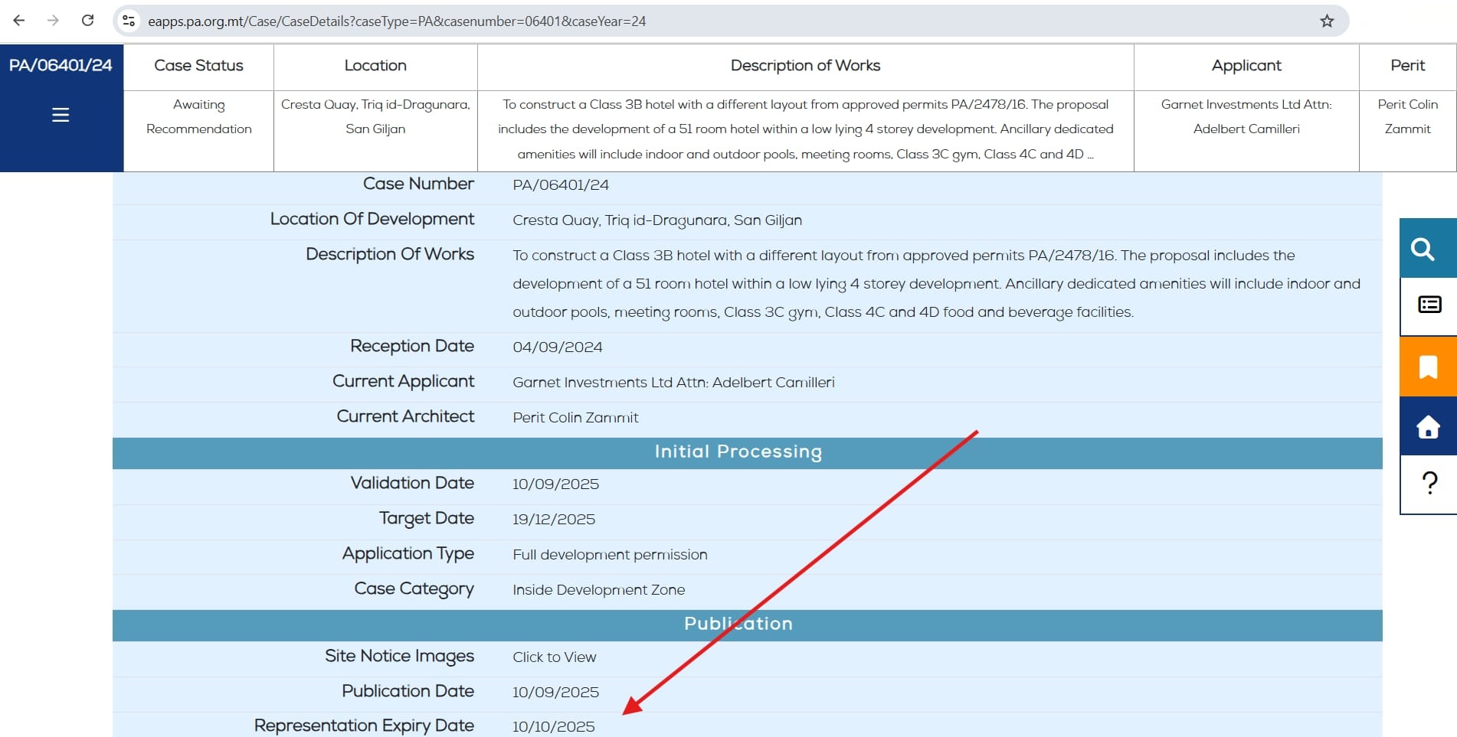Open the 'Click to View' site notice link
The height and width of the screenshot is (737, 1457).
[554, 657]
